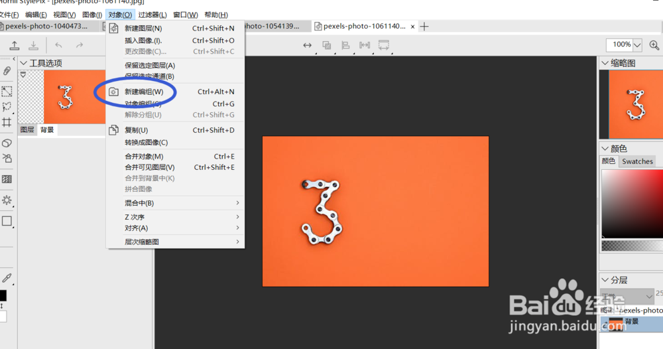Open the 窗口(W) menu
This screenshot has width=663, height=349.
186,15
